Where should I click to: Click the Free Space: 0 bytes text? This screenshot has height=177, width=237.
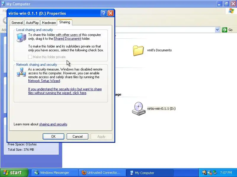coord(22,144)
